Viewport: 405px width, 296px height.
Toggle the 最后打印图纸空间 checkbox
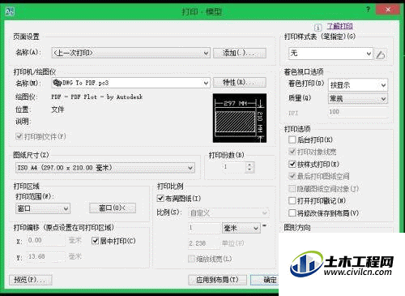(292, 176)
